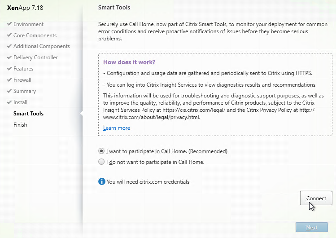Image resolution: width=336 pixels, height=238 pixels.
Task: Click the Firewall step checkmark icon
Action: coord(9,80)
